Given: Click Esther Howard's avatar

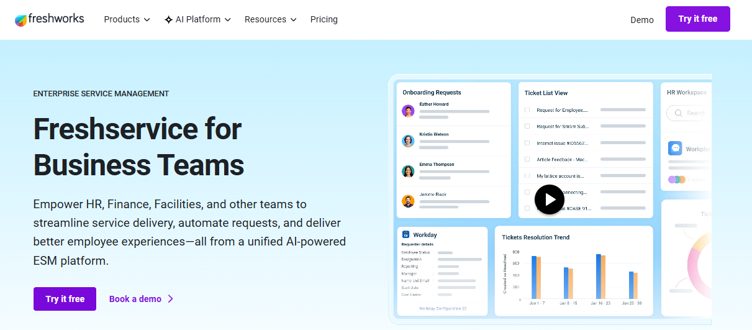Looking at the screenshot, I should point(408,111).
